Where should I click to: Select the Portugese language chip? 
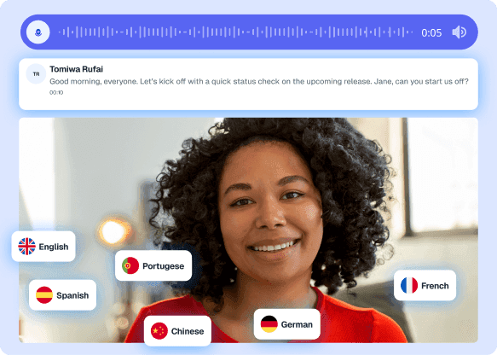(153, 266)
